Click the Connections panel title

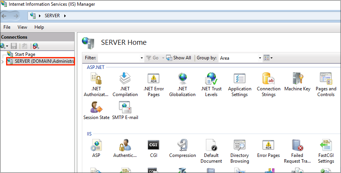click(14, 37)
